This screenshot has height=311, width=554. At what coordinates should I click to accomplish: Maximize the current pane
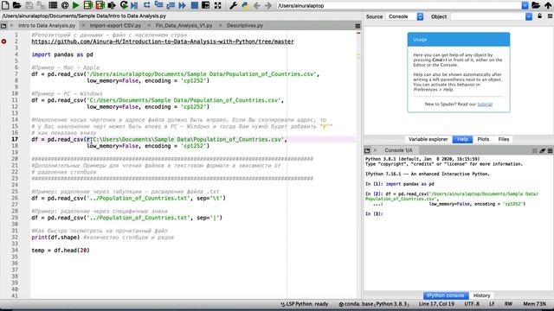206,5
